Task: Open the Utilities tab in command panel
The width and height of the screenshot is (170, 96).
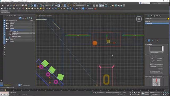Action: click(160, 16)
